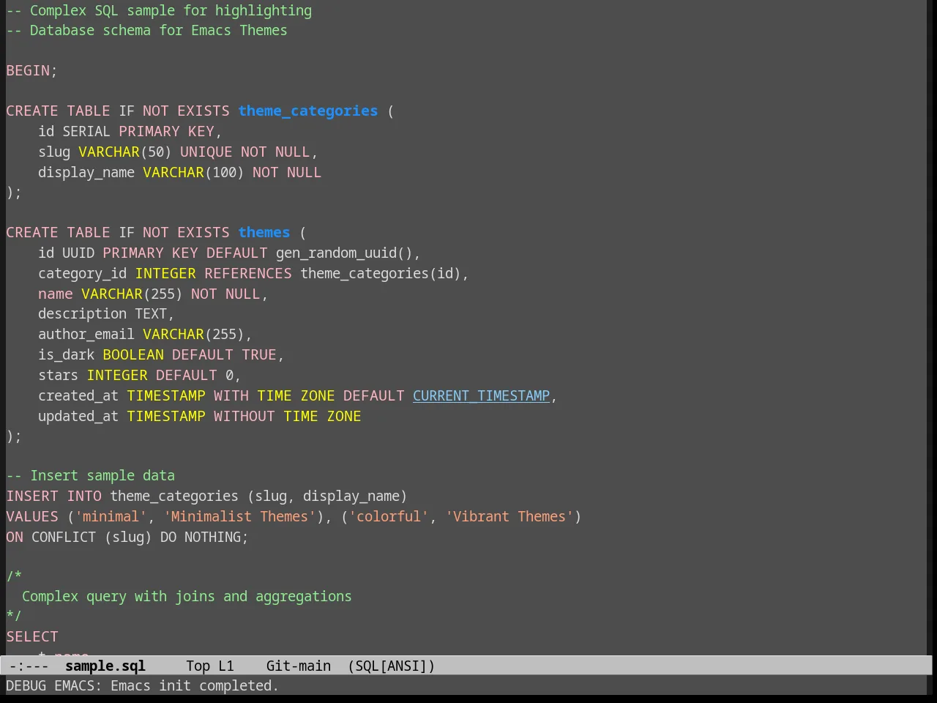Click the SELECT keyword
Screen dimensions: 937x703
coord(32,636)
